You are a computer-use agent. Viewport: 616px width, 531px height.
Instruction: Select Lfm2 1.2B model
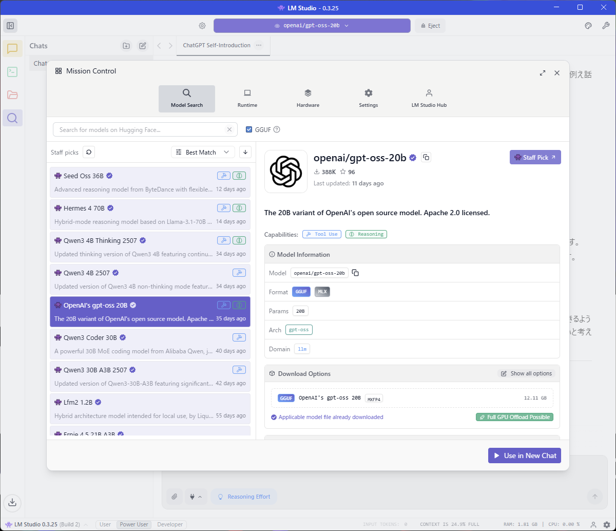(x=150, y=409)
